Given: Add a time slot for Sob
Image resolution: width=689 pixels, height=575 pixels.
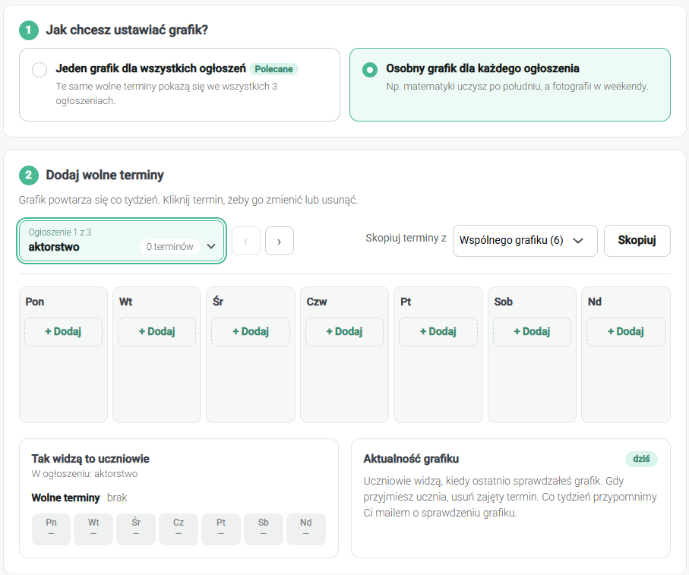Looking at the screenshot, I should click(532, 332).
